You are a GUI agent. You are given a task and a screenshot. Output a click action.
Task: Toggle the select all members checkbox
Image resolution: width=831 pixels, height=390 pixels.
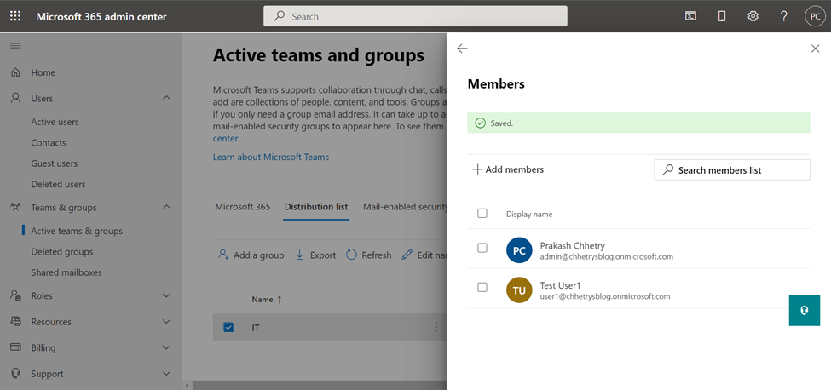482,213
